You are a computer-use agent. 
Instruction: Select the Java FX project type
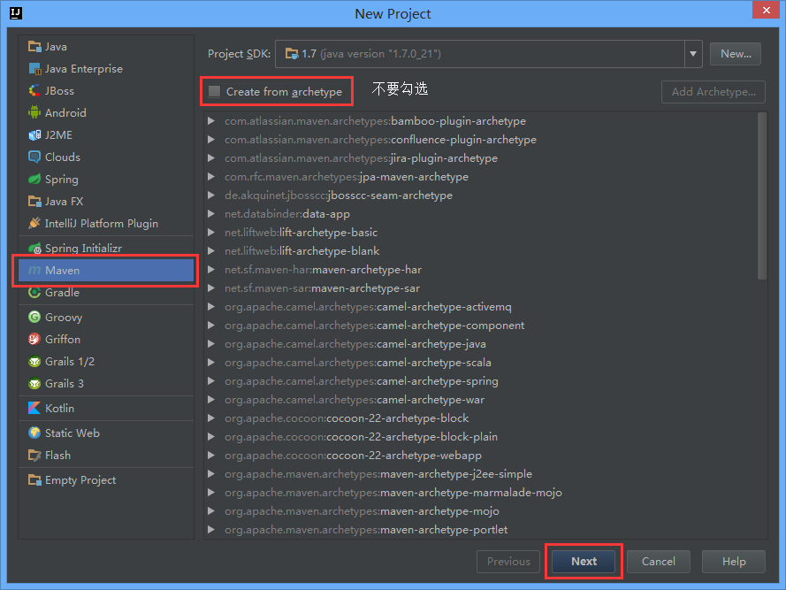59,201
